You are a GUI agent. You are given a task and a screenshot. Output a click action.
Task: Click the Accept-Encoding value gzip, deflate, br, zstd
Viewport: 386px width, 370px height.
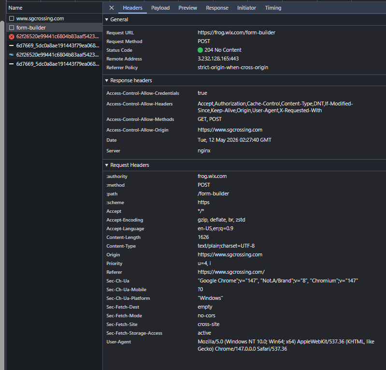coord(221,220)
